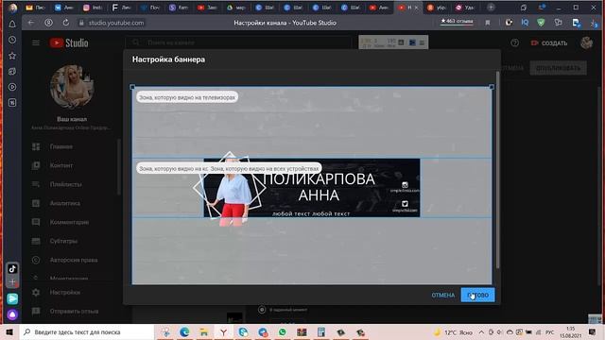Open Alice assistant purple icon in sidebar
Viewport: 605px width, 340px height.
point(12,314)
